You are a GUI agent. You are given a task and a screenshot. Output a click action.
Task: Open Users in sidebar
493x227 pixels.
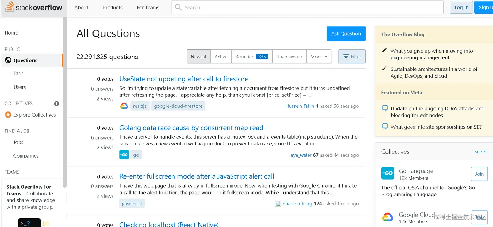point(20,87)
